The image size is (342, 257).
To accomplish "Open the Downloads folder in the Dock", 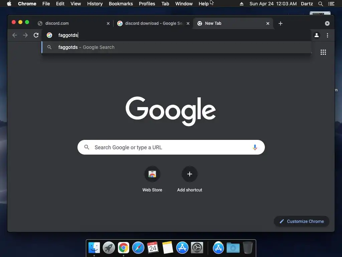I will 233,248.
